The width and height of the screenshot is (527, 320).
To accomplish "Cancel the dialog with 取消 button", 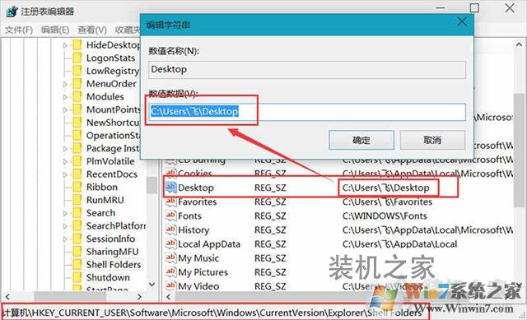I will (432, 140).
